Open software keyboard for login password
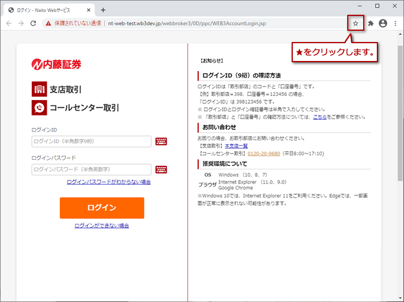 [161, 169]
